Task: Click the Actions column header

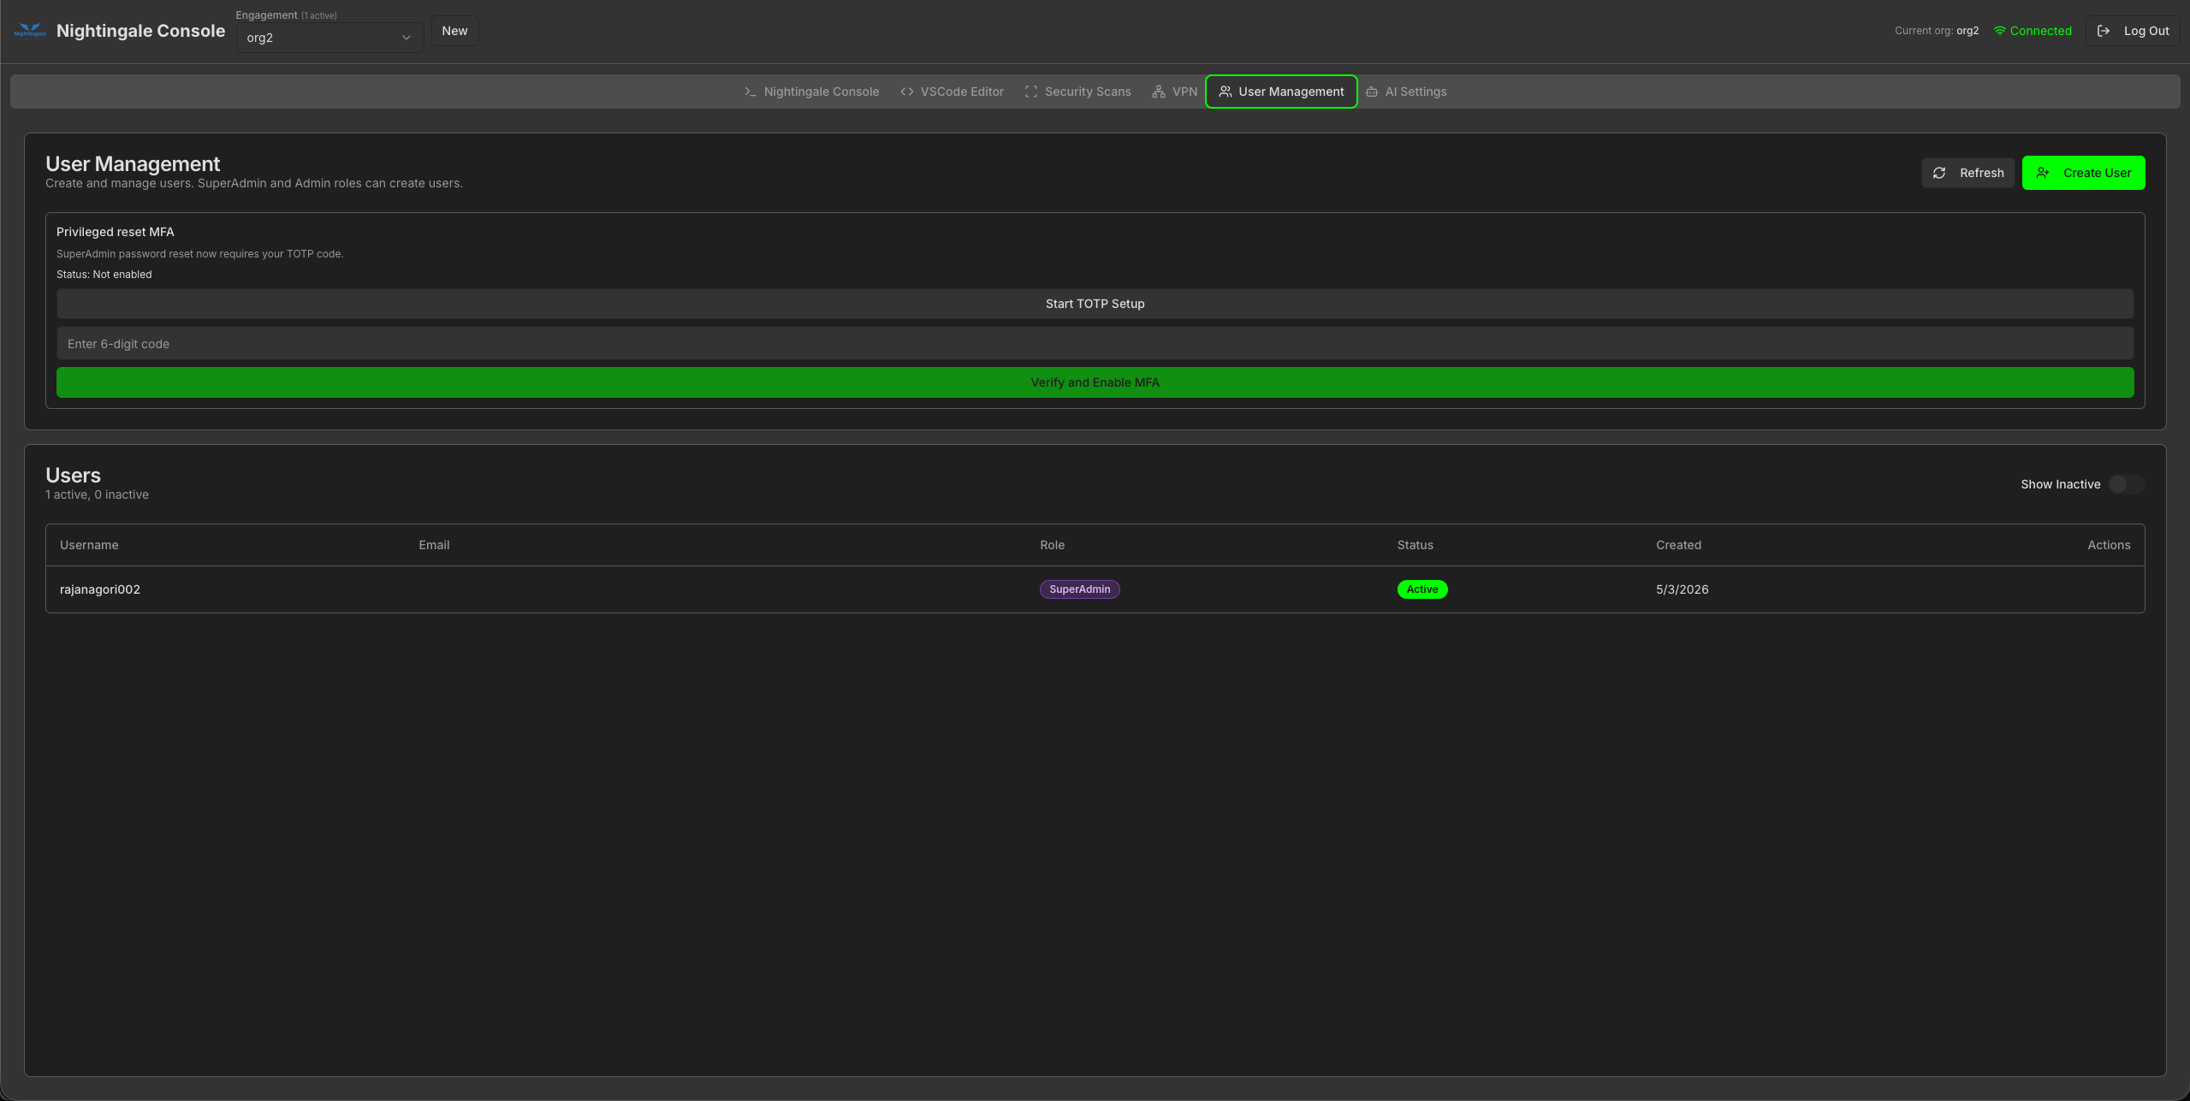Action: tap(2109, 545)
